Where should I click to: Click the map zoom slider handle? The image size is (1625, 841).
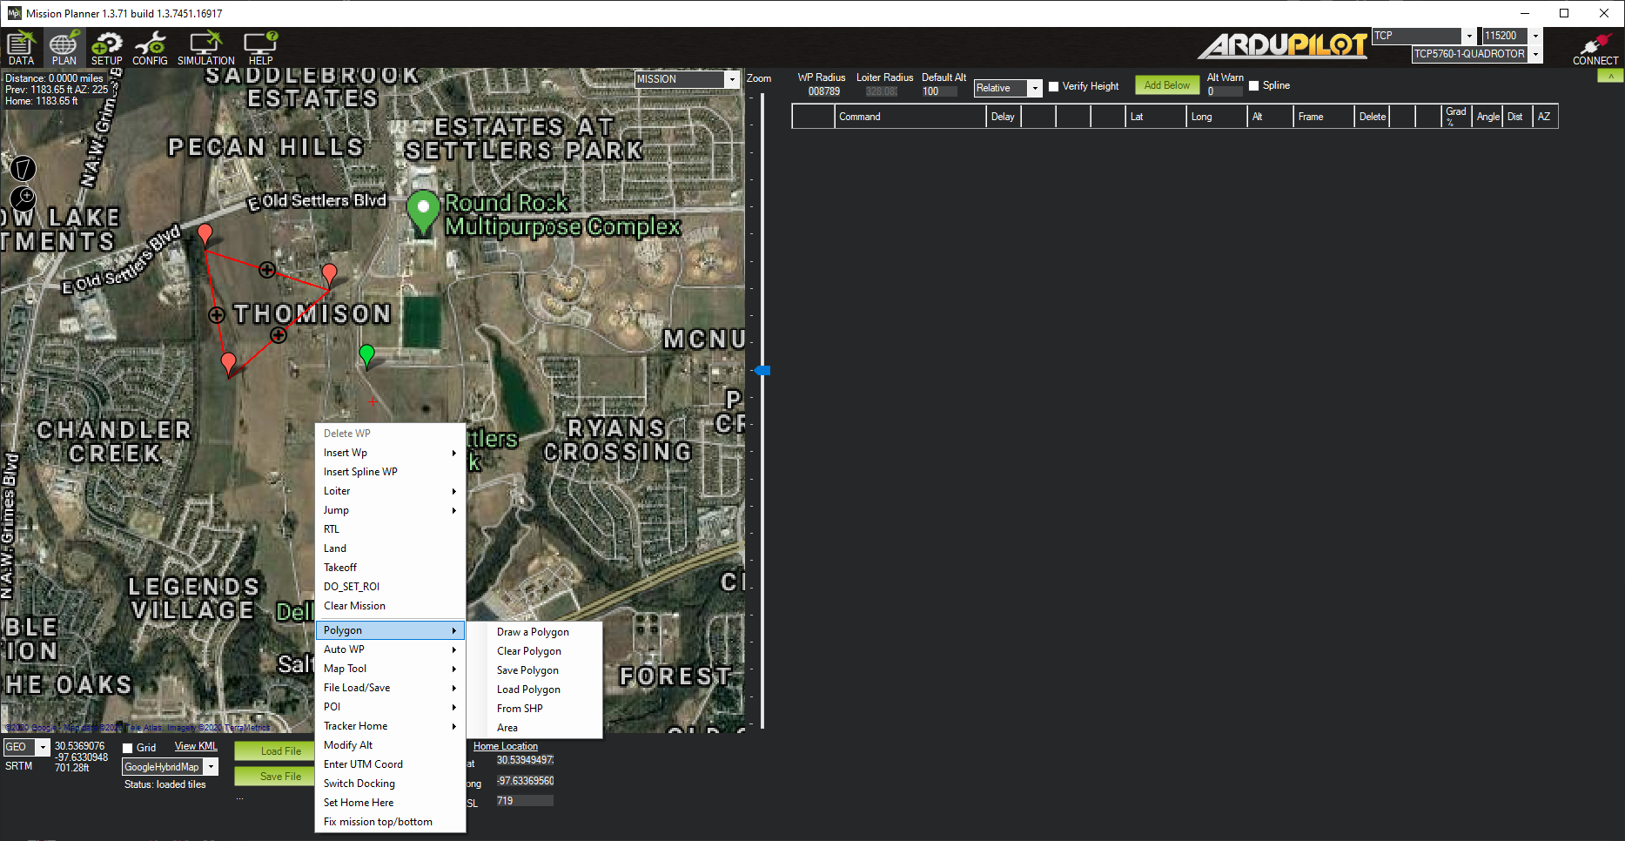point(762,371)
